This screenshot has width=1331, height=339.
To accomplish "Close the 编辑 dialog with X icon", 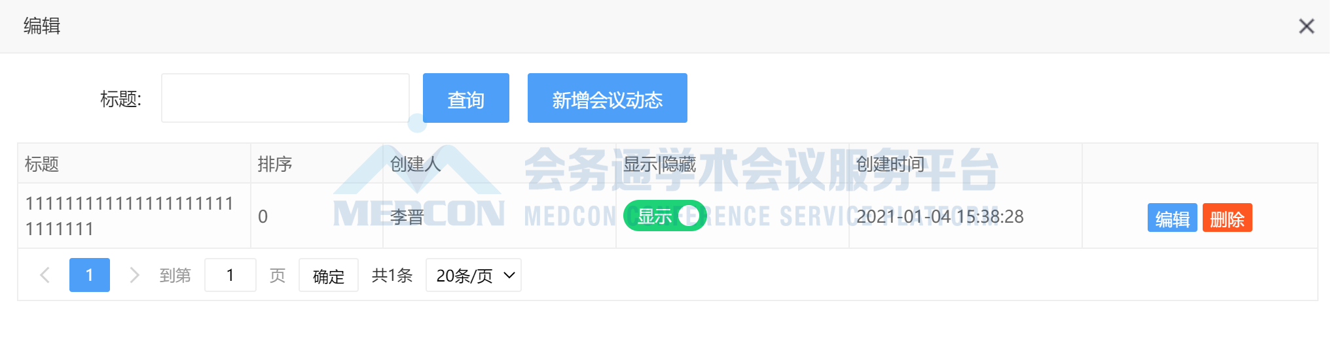I will pyautogui.click(x=1306, y=26).
